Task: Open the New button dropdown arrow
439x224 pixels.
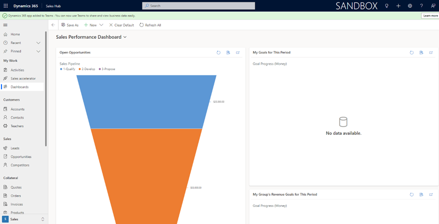Action: tap(101, 25)
